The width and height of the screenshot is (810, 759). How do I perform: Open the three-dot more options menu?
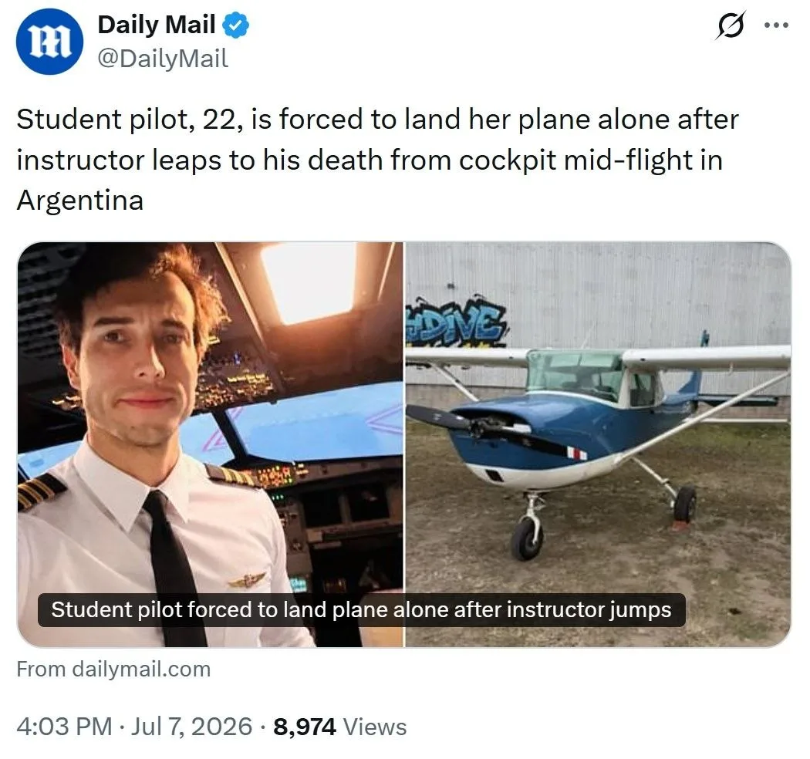pos(777,25)
